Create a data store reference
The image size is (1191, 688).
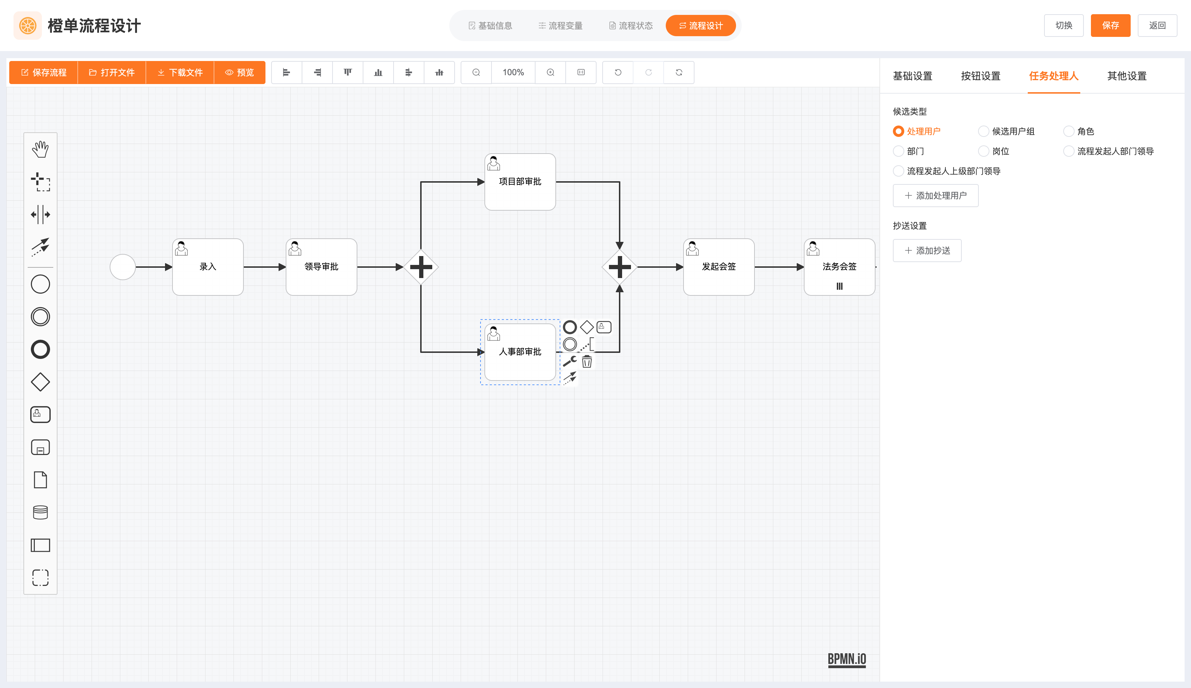(40, 512)
